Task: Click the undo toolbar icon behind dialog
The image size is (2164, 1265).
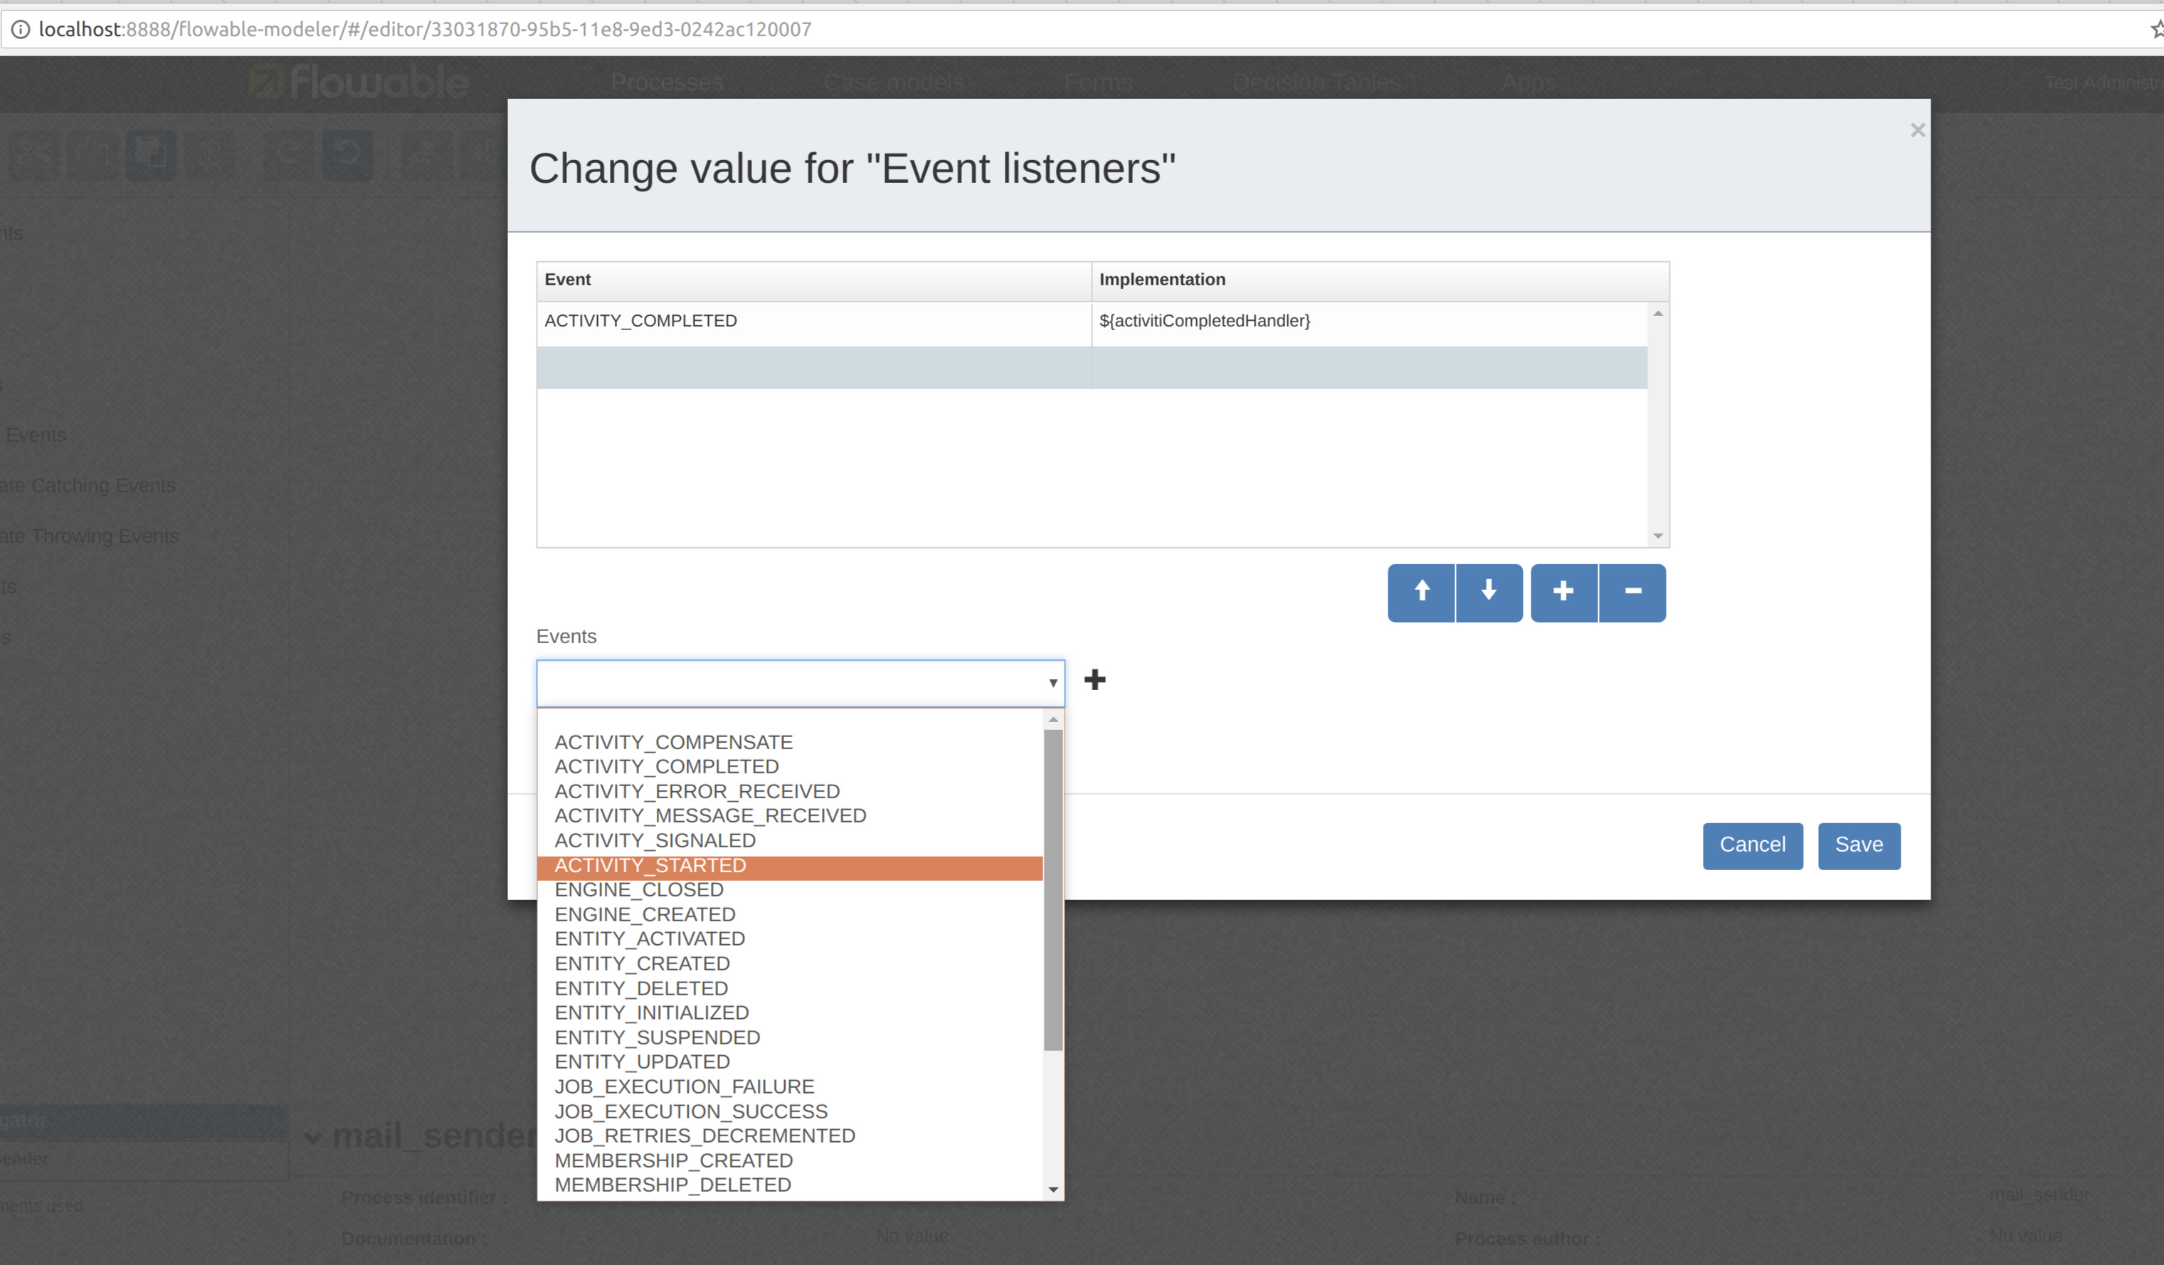Action: pos(347,154)
